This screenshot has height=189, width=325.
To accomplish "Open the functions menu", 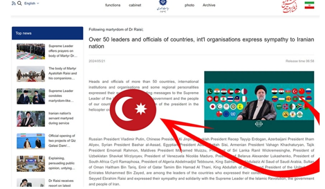I will [113, 5].
